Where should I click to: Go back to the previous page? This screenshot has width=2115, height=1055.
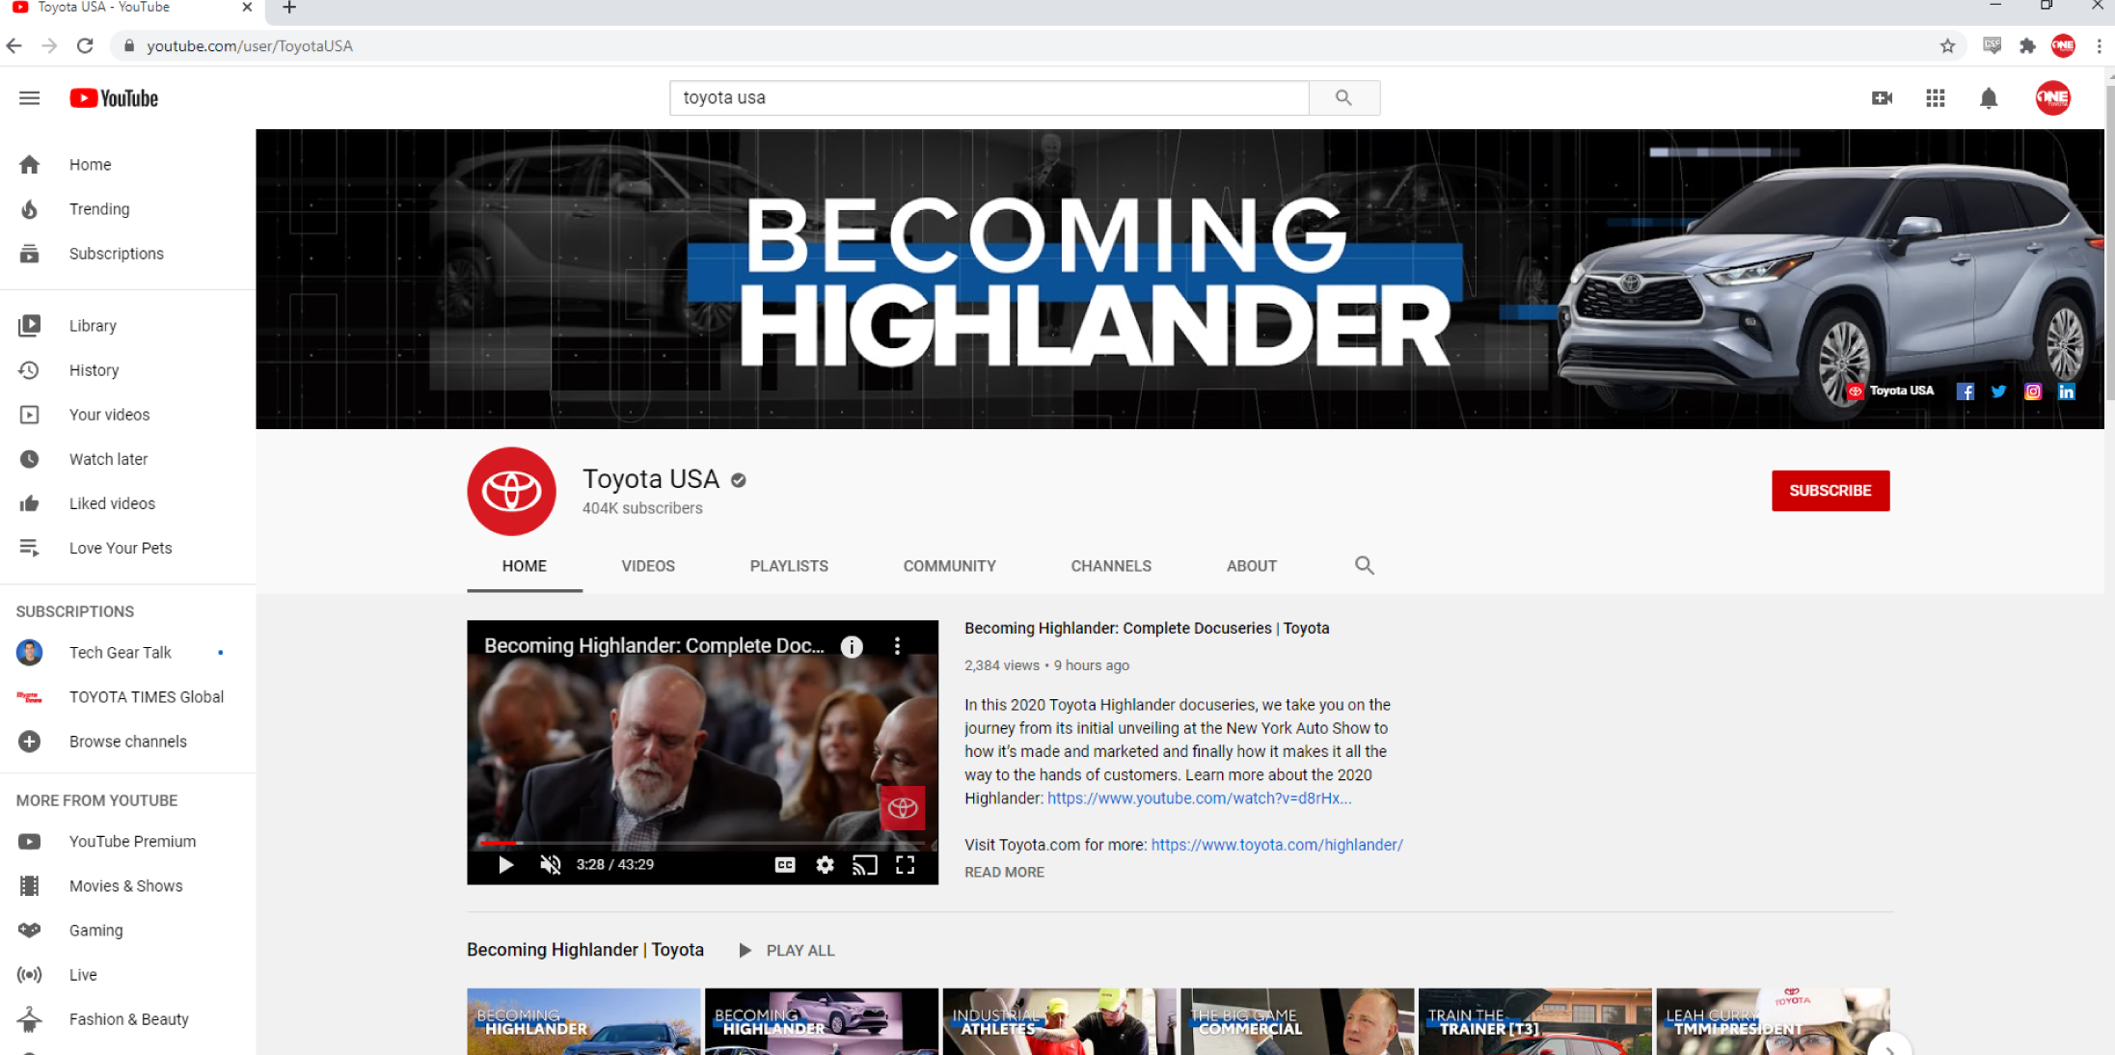click(14, 45)
